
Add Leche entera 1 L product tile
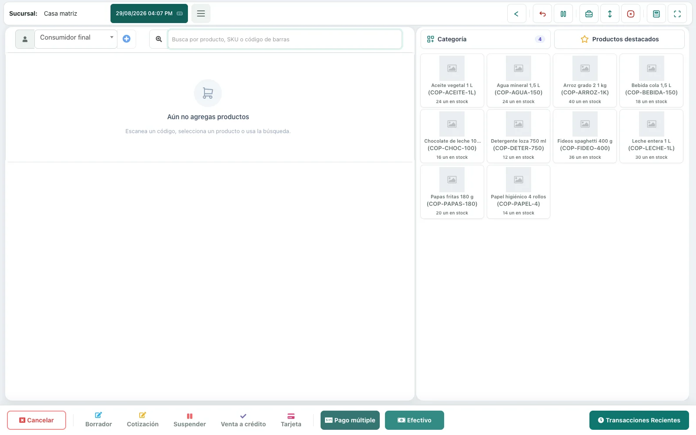tap(651, 136)
